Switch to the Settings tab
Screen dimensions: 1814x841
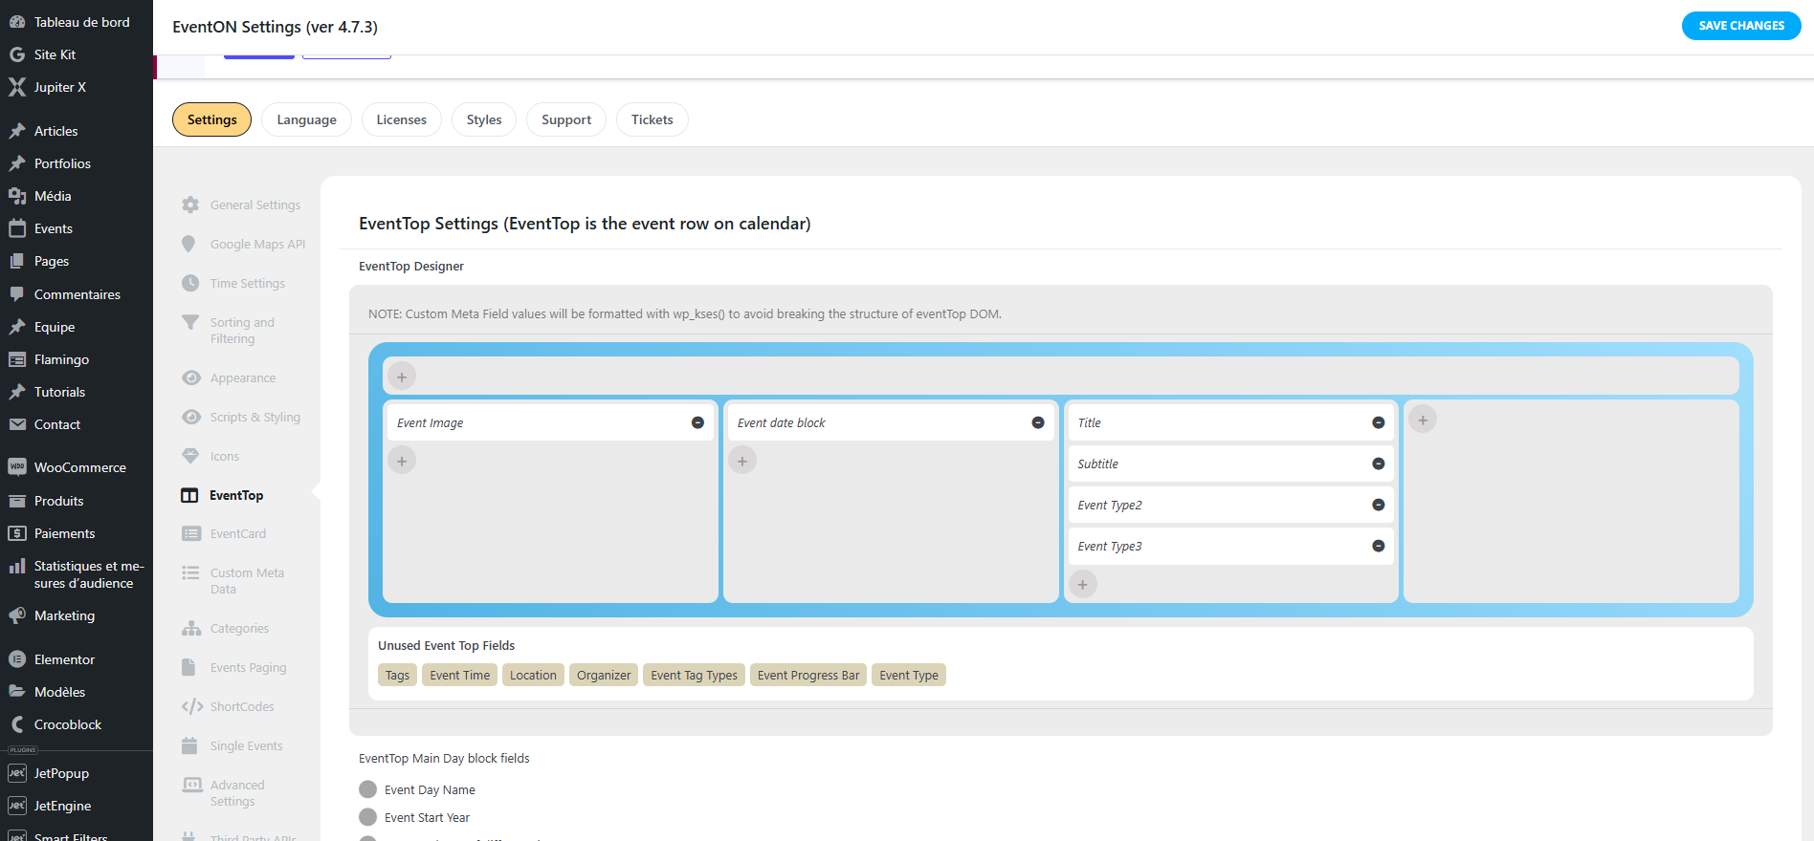coord(211,119)
